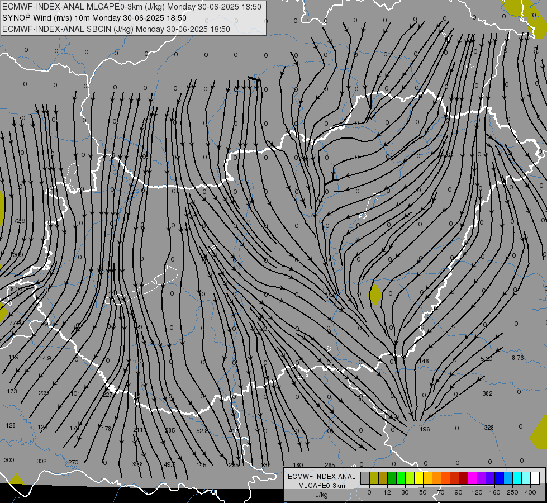This screenshot has height=503, width=547.
Task: Click the ECMWF-INDEX-ANAL MLCAPE0-3km header line
Action: pyautogui.click(x=131, y=7)
